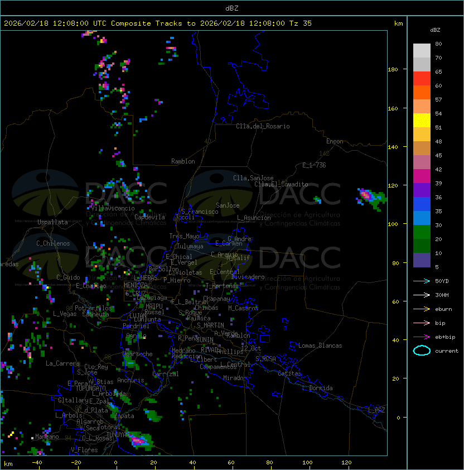Click the 'SanJose' map label
The height and width of the screenshot is (470, 464).
click(x=228, y=205)
